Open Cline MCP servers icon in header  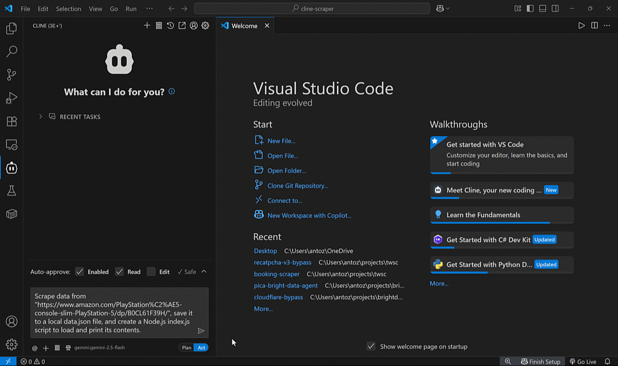click(159, 26)
